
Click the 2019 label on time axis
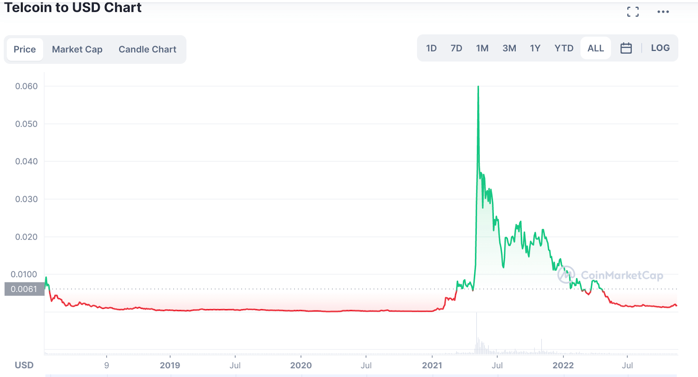pyautogui.click(x=170, y=365)
